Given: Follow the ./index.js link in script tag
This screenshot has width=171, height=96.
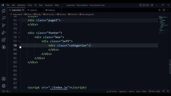Looking at the screenshot, I should point(59,87).
